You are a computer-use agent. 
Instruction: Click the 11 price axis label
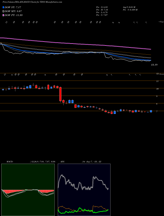(x=157, y=81)
